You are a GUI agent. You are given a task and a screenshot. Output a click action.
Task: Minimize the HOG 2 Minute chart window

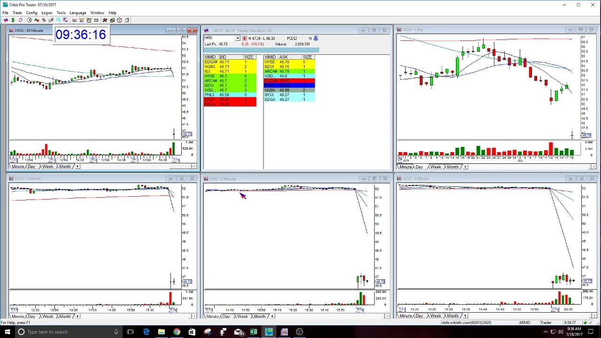click(x=363, y=178)
